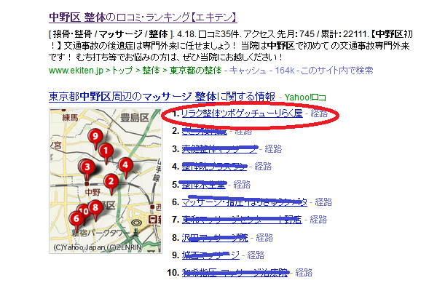The image size is (437, 291).
Task: Open listing 7 ending with 中野店
Action: click(x=242, y=220)
